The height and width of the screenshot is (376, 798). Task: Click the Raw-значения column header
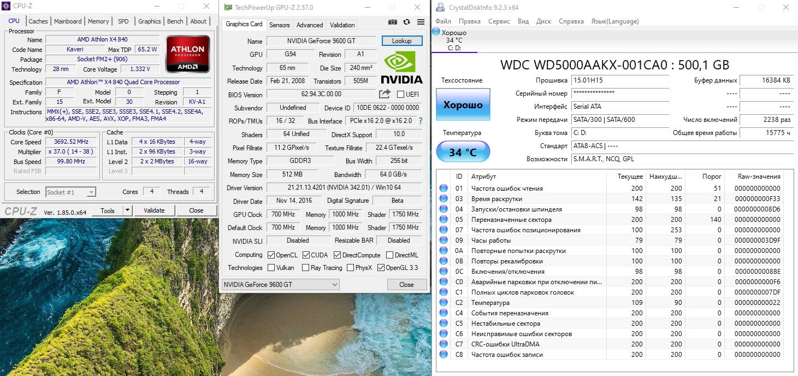[759, 177]
